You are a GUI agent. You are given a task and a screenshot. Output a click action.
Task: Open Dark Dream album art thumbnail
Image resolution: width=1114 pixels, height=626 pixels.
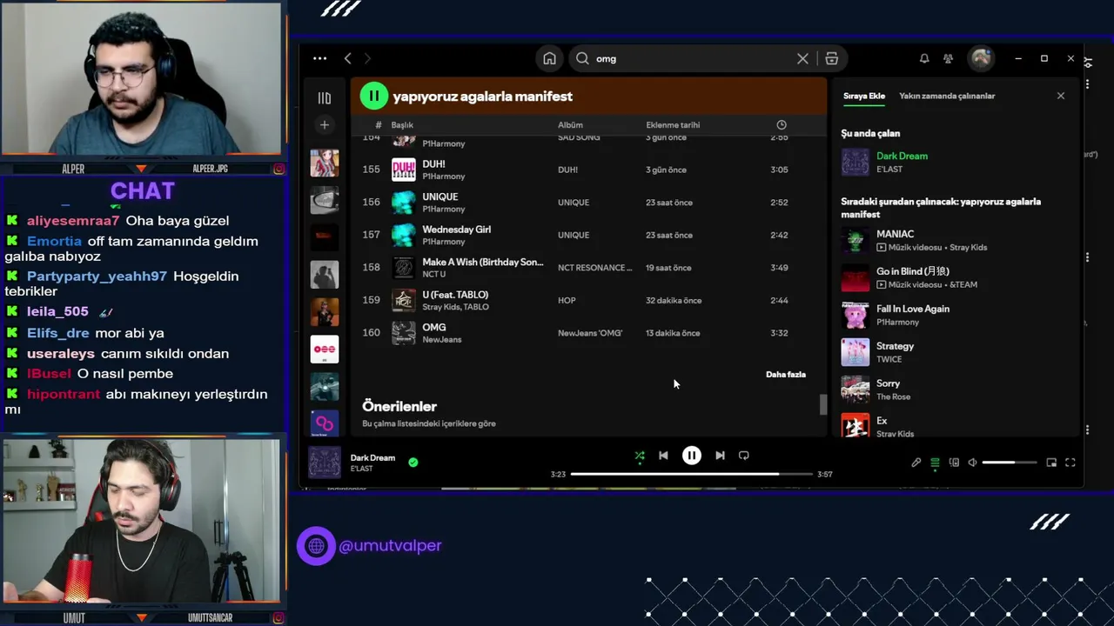click(325, 463)
